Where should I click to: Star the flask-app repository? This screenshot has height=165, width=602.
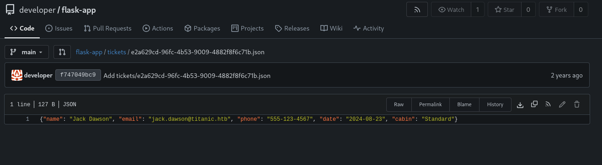(504, 10)
